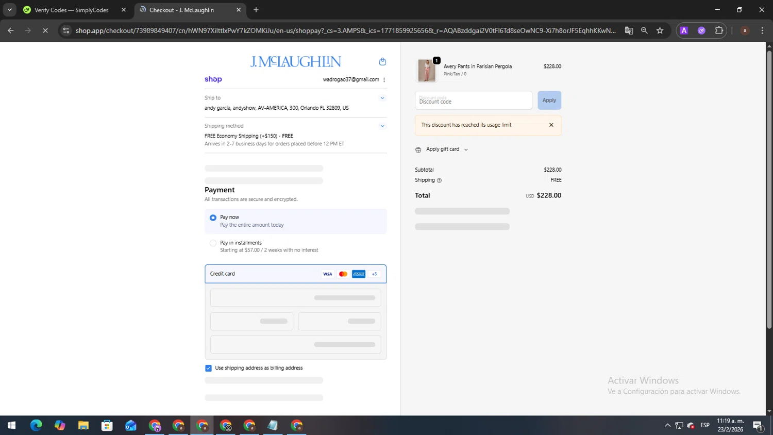Open File Explorer from the taskbar

[x=83, y=426]
